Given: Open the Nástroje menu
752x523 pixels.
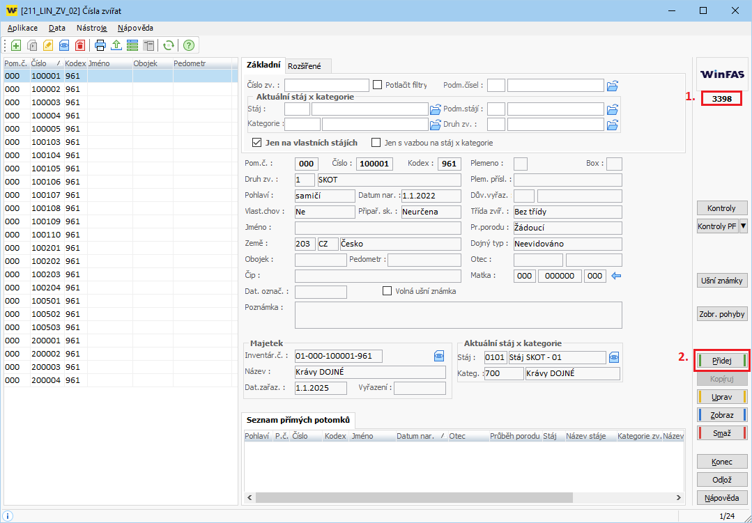Looking at the screenshot, I should pos(92,28).
